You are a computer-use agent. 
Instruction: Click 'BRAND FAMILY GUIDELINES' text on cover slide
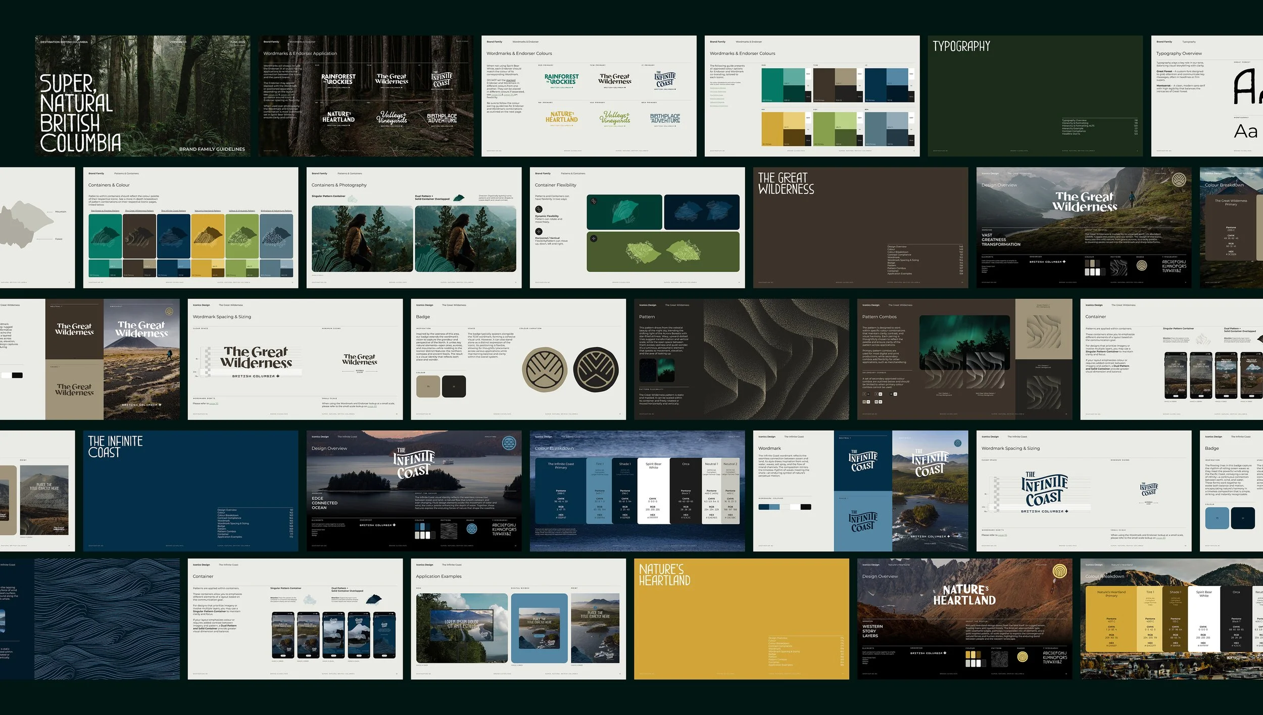[x=212, y=149]
